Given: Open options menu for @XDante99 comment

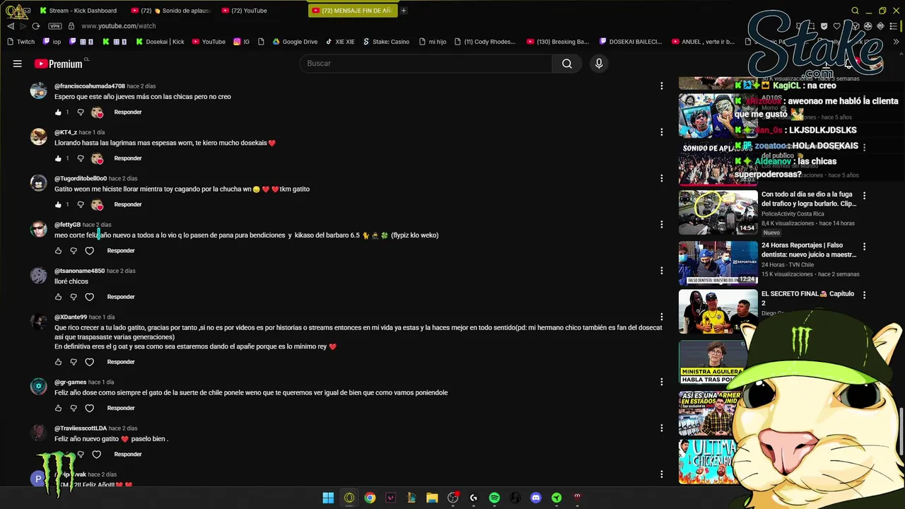Looking at the screenshot, I should pyautogui.click(x=662, y=317).
